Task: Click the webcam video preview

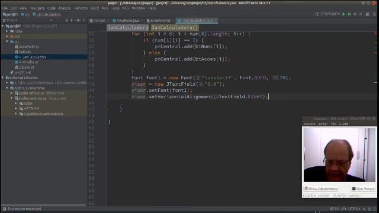Action: [339, 154]
